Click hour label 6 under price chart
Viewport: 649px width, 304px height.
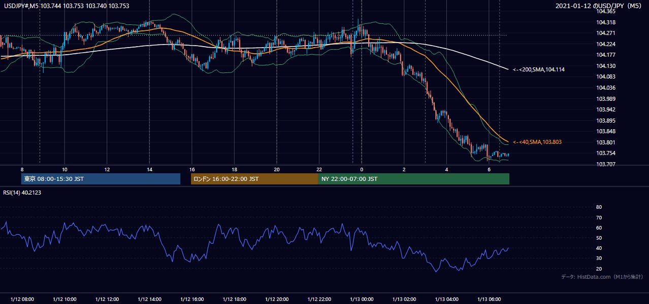pyautogui.click(x=489, y=169)
